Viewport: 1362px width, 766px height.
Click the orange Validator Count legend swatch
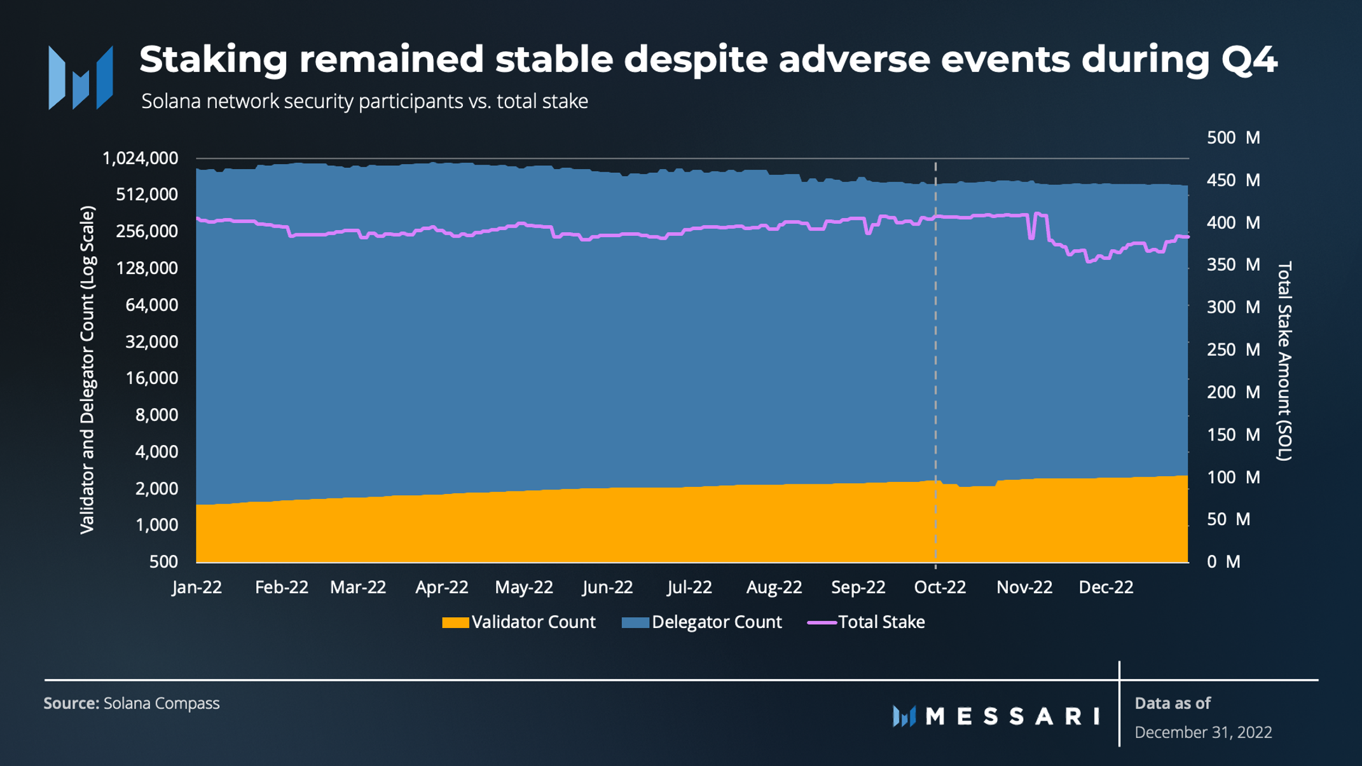tap(455, 622)
